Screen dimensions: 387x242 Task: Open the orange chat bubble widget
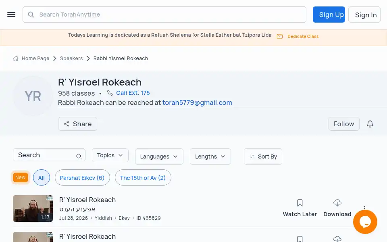point(365,222)
